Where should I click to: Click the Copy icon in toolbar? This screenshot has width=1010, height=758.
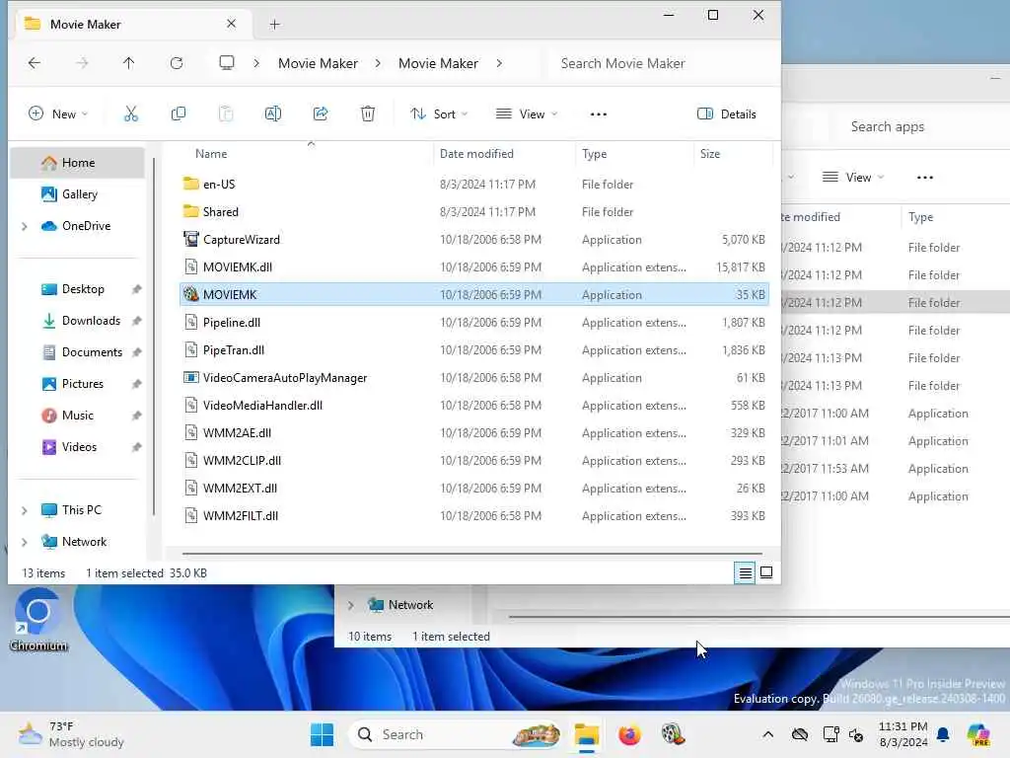tap(179, 114)
